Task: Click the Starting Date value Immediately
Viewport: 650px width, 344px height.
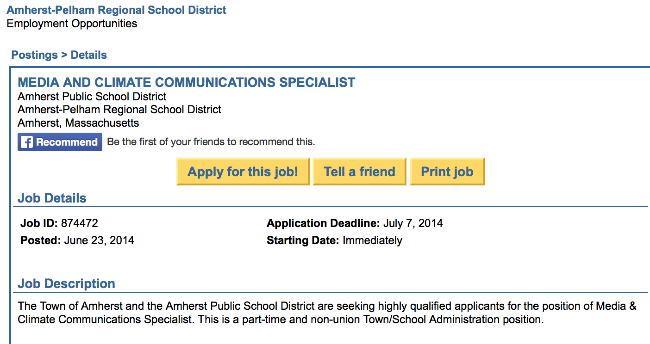Action: click(x=372, y=240)
